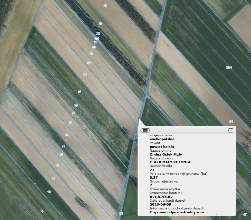The image size is (251, 220).
Task: Click the parcel 23 label
Action: [x=94, y=47]
